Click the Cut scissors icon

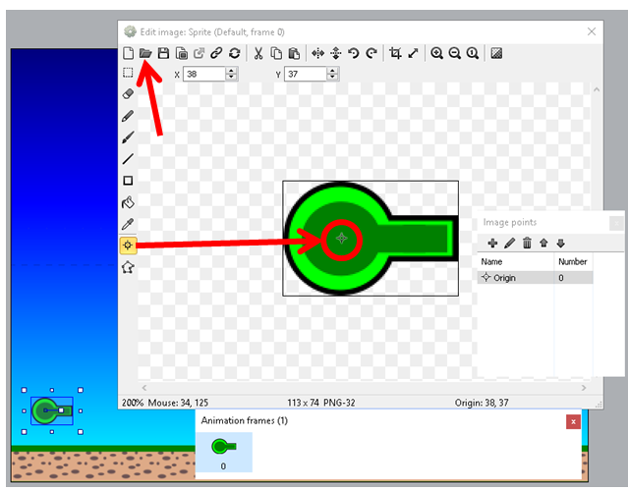pyautogui.click(x=258, y=53)
